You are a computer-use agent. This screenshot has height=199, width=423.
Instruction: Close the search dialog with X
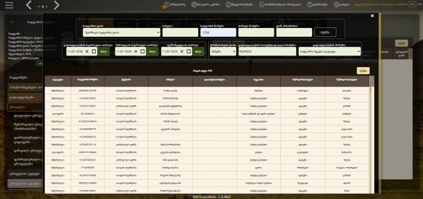[372, 16]
